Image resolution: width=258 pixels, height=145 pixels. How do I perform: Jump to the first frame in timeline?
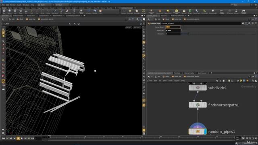4,139
